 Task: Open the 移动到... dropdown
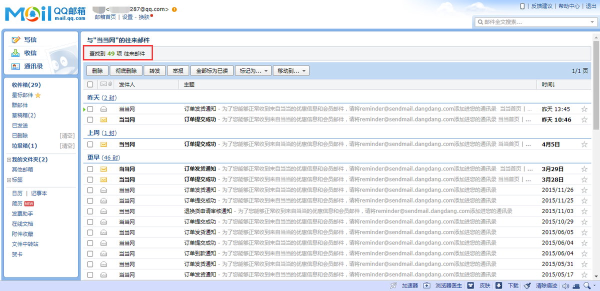(291, 71)
